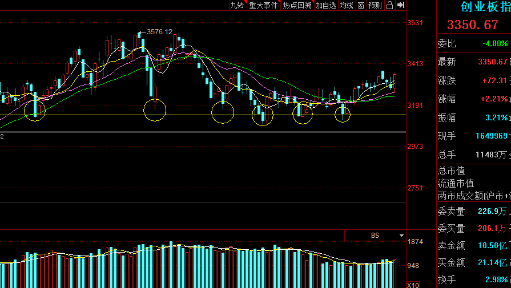Toggle the 预测 forecast overlay

pos(375,5)
